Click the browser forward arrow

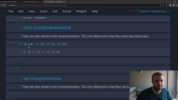1,5
